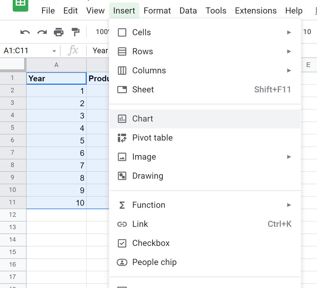Click the Print icon in toolbar
The width and height of the screenshot is (317, 288).
click(x=59, y=32)
